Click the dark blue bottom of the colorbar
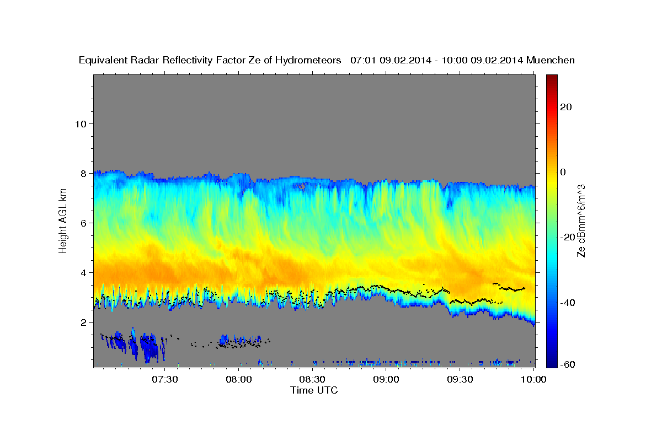This screenshot has width=662, height=441. tap(552, 363)
